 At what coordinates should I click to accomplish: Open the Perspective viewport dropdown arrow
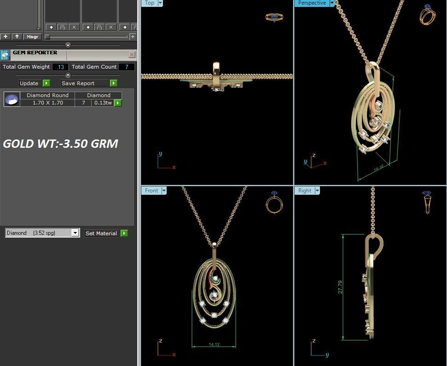pos(332,3)
